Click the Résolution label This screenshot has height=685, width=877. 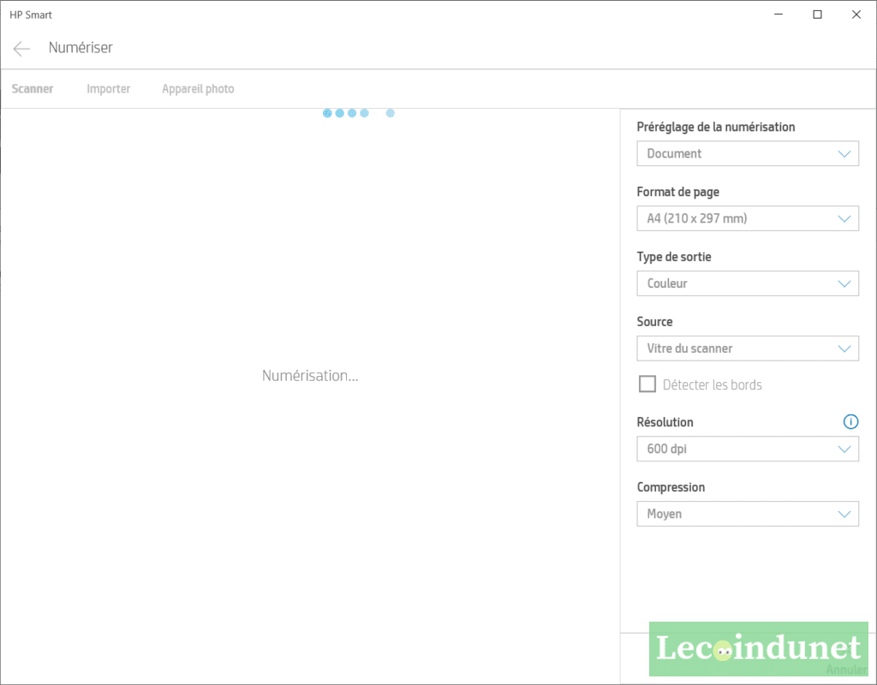(x=665, y=422)
